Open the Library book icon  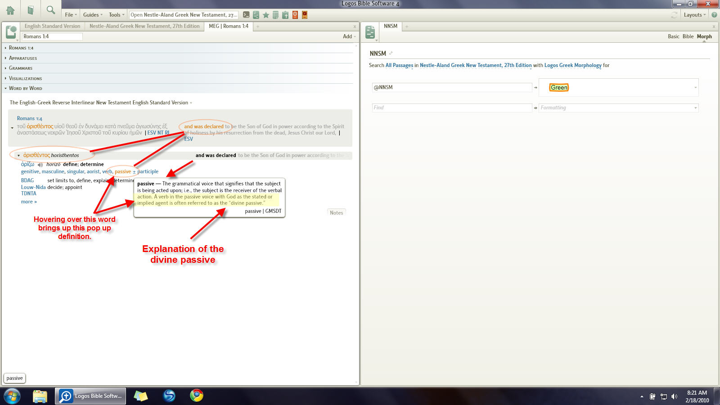click(x=31, y=10)
